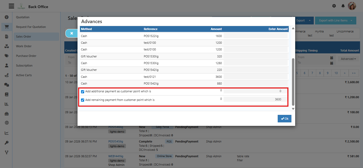Open the Export dropdown
Screen dimensions: 363x168
tap(303, 21)
